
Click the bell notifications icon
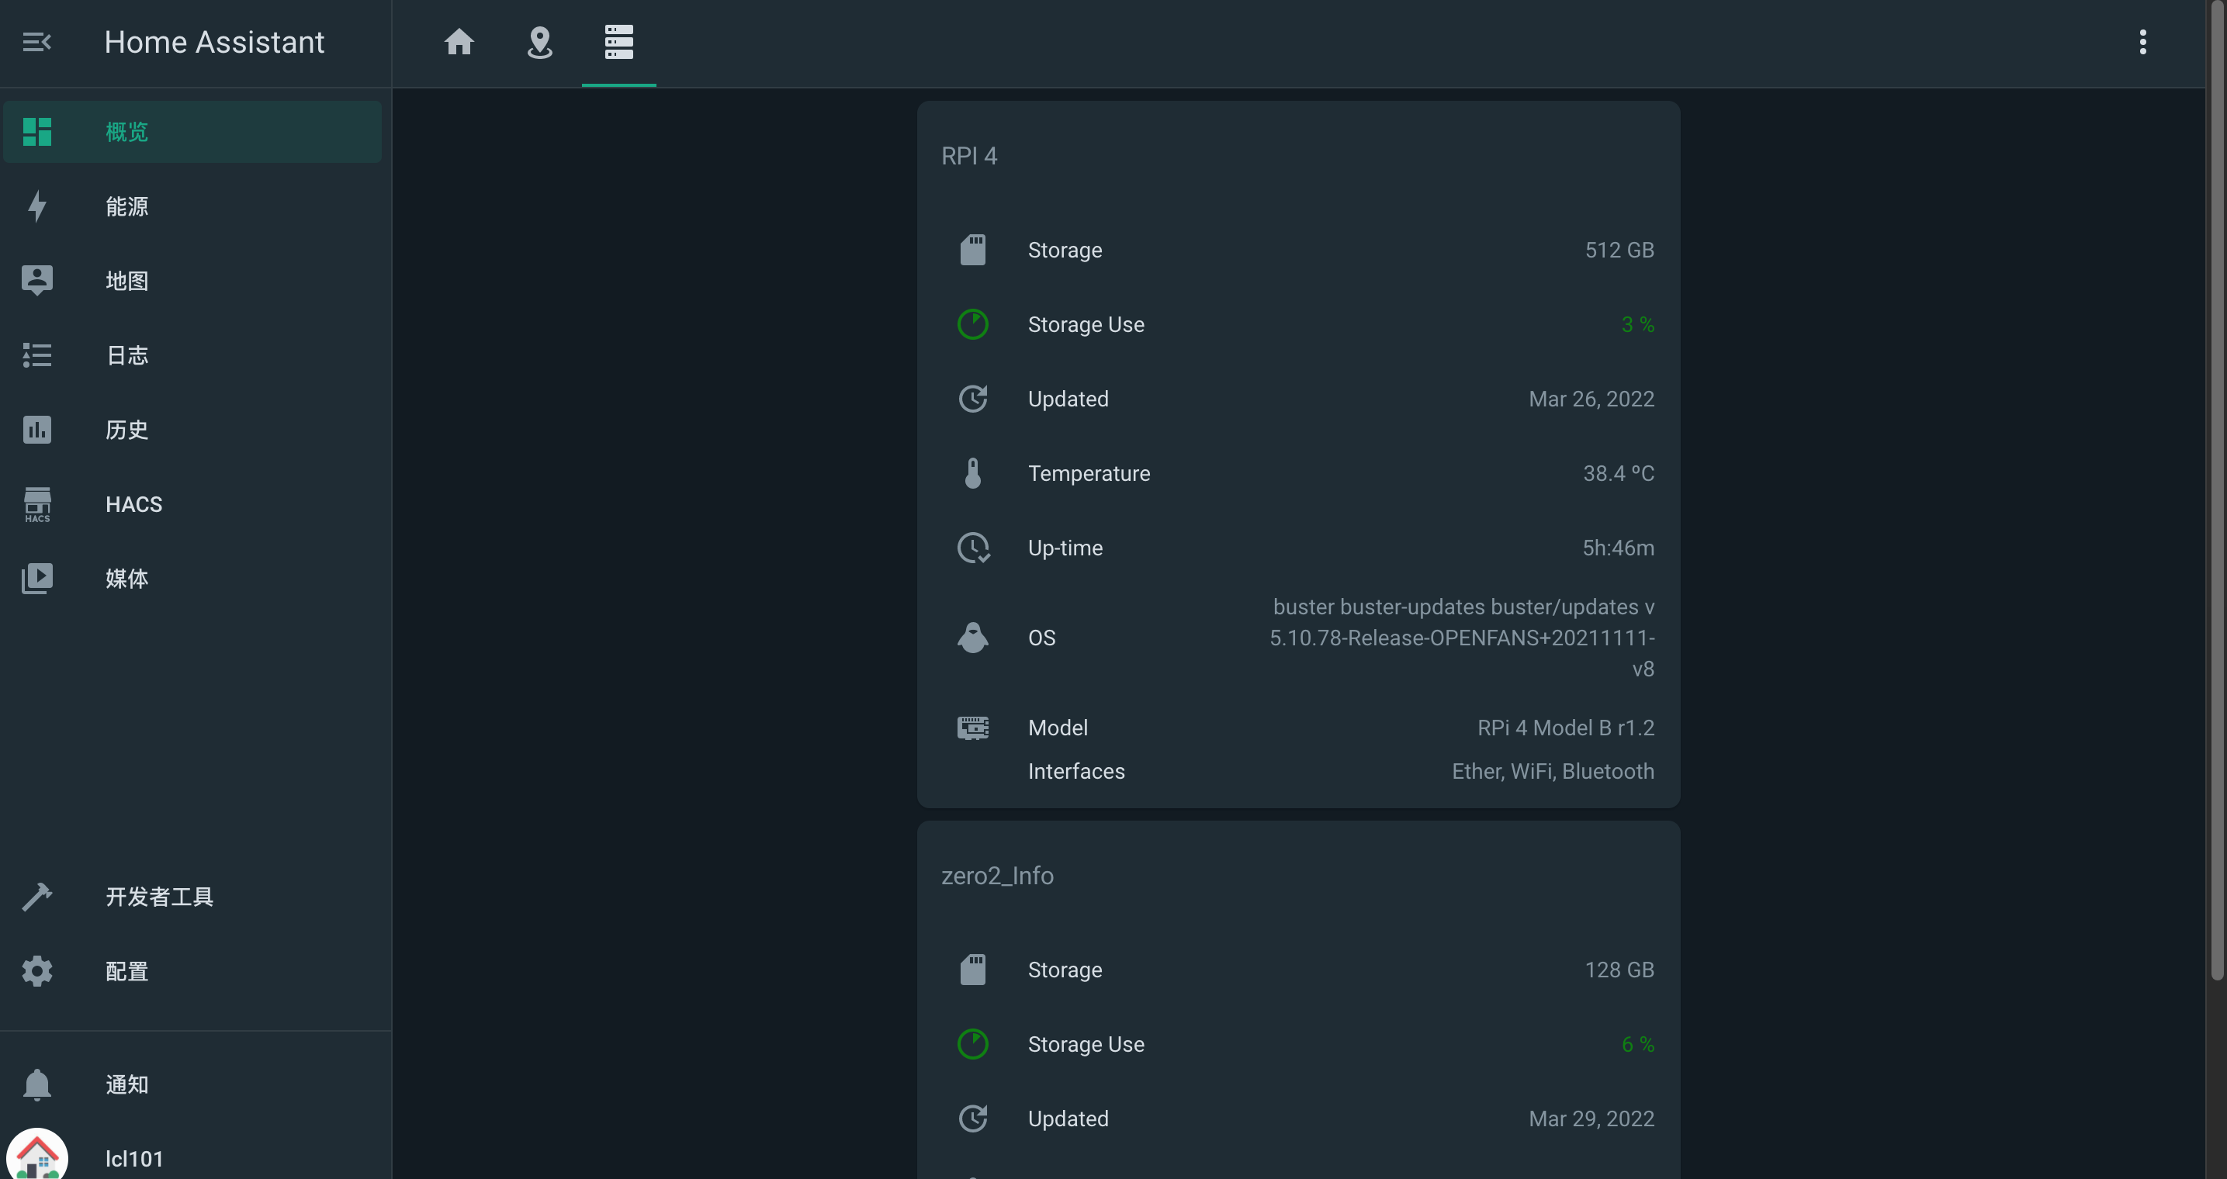tap(37, 1084)
